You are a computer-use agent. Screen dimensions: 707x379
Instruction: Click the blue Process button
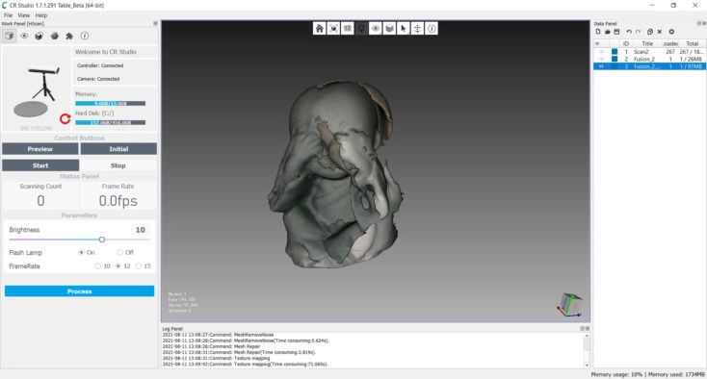(x=79, y=291)
